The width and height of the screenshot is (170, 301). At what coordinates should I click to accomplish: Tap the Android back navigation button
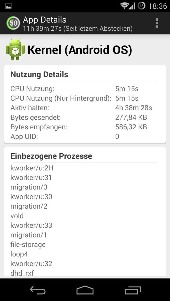38,290
